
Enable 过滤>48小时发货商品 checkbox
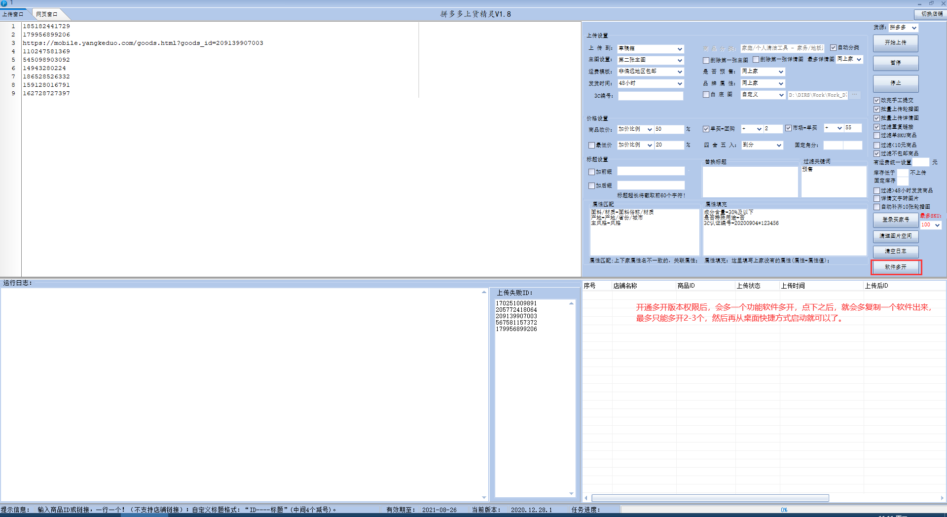pos(876,191)
